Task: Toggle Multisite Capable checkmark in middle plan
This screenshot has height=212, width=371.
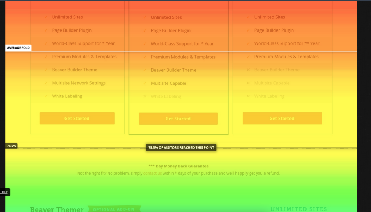Action: coord(144,83)
